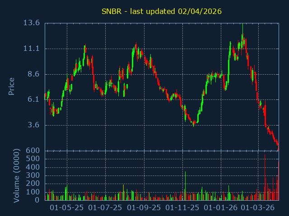This screenshot has width=289, height=216.
Task: Click the 01-07-25 date label
Action: (x=105, y=208)
